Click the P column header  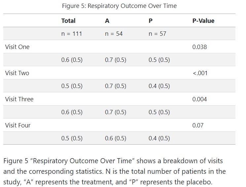(x=151, y=21)
